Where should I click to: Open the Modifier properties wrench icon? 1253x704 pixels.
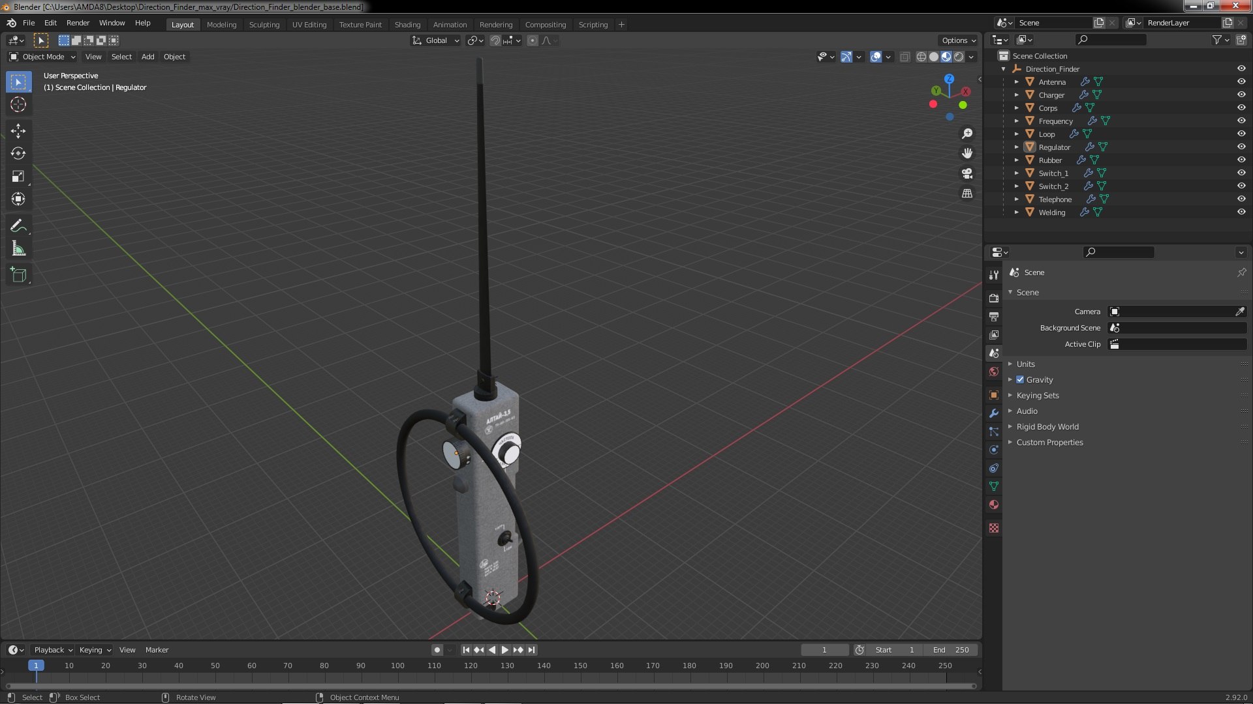click(994, 413)
